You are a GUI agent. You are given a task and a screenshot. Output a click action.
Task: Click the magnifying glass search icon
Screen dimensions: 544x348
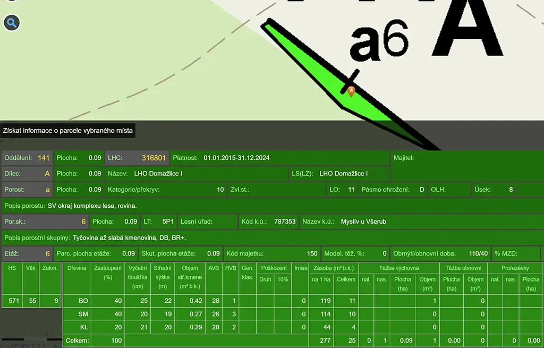tap(12, 23)
